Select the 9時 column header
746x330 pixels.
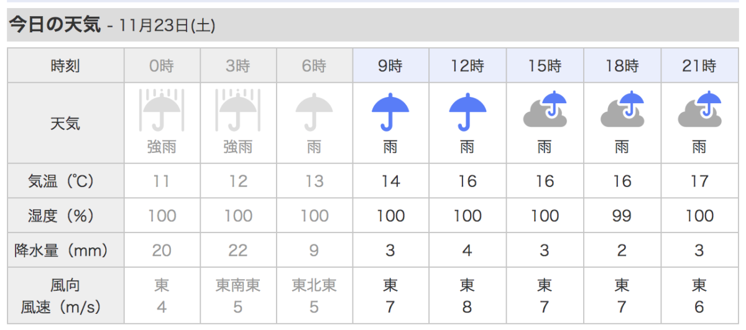(x=390, y=65)
